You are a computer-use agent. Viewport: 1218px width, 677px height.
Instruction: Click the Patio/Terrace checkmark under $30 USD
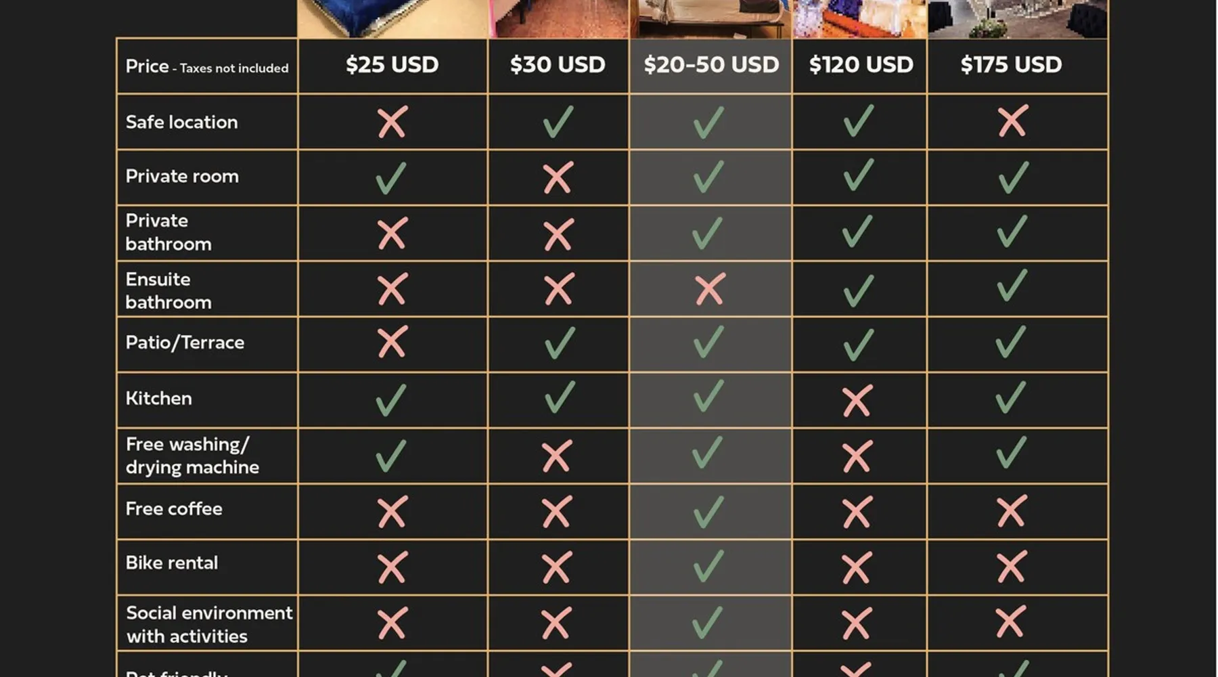pos(559,343)
